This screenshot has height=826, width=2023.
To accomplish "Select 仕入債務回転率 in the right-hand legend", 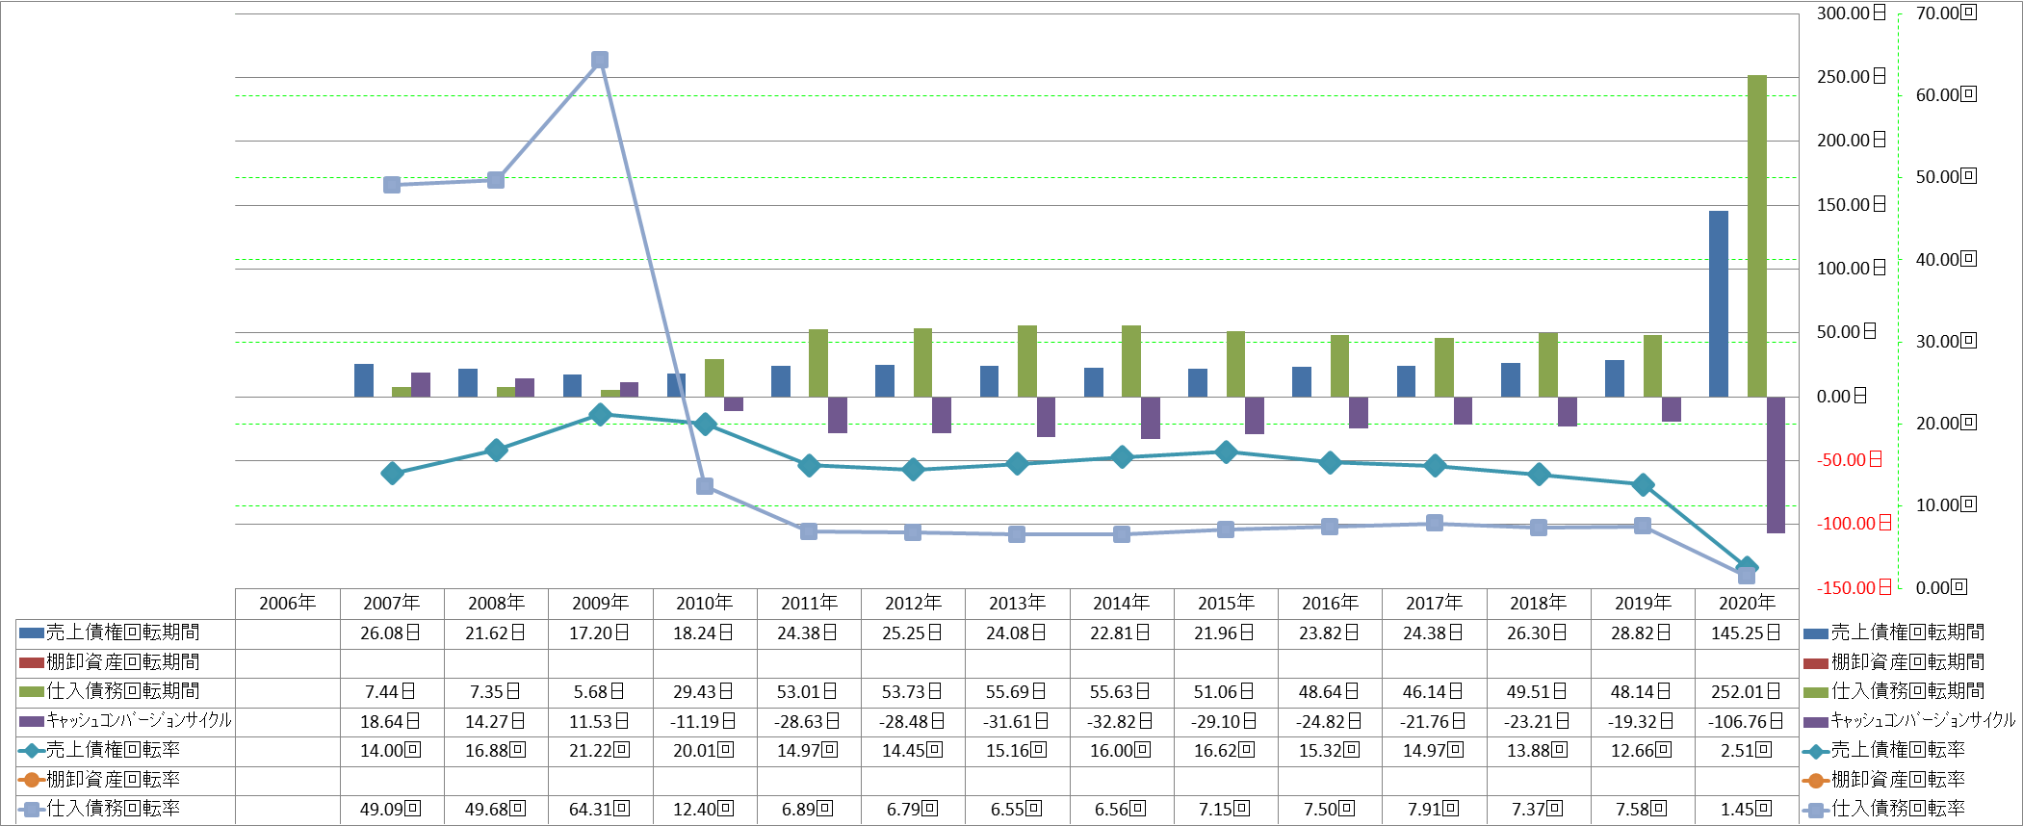I will [x=1884, y=809].
